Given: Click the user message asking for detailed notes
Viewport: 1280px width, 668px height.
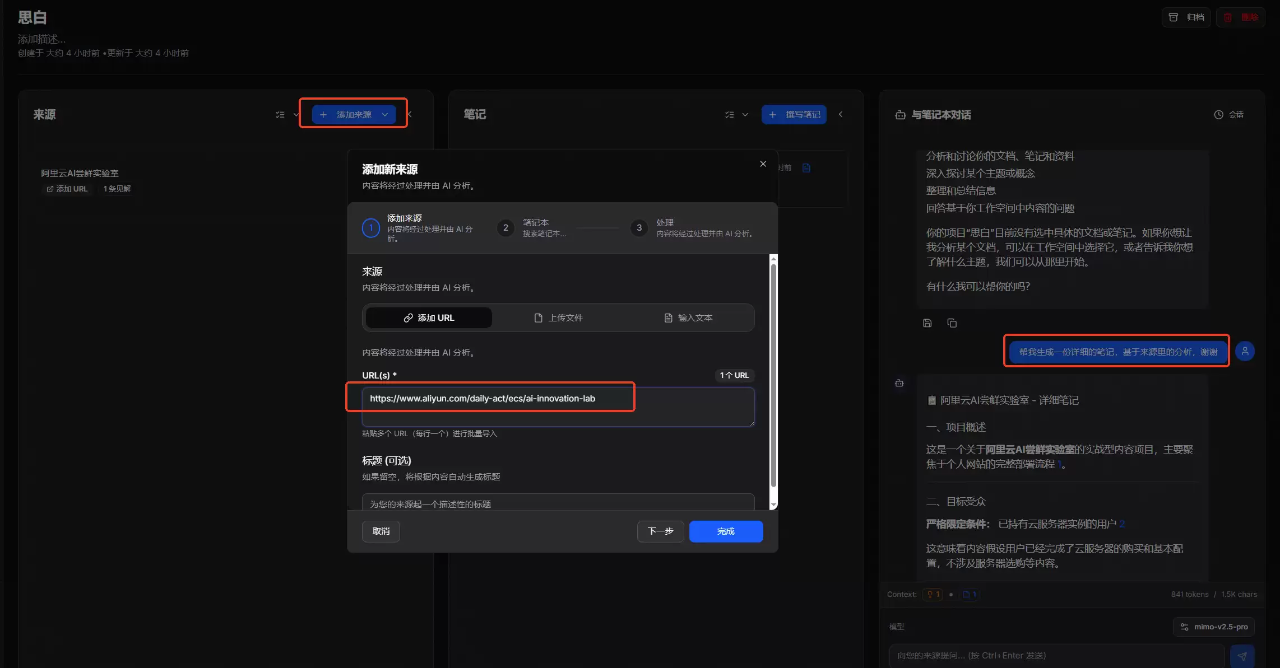Looking at the screenshot, I should [x=1118, y=352].
